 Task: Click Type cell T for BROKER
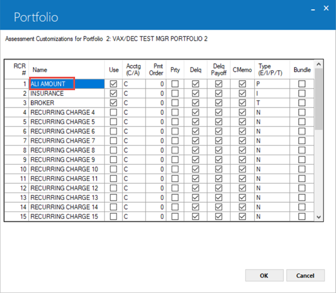272,103
